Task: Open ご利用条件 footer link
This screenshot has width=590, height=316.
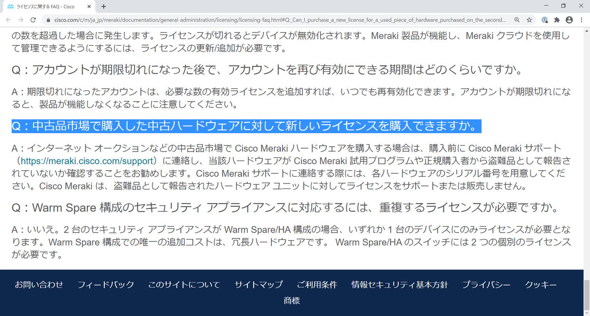Action: [317, 285]
